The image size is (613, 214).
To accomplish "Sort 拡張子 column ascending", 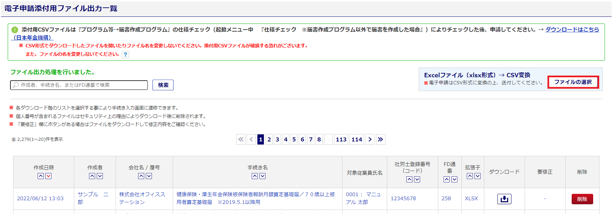I will [x=470, y=176].
